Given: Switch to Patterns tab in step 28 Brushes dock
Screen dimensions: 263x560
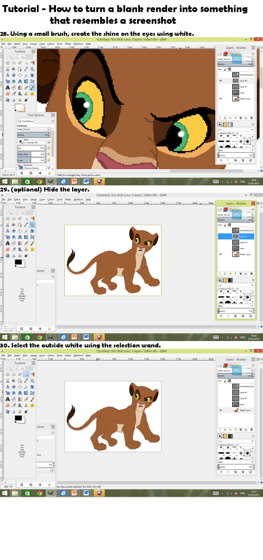Looking at the screenshot, I should [x=225, y=125].
